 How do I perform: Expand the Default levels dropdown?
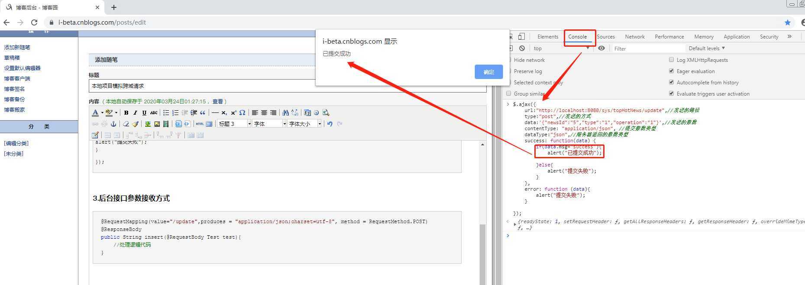click(x=706, y=48)
